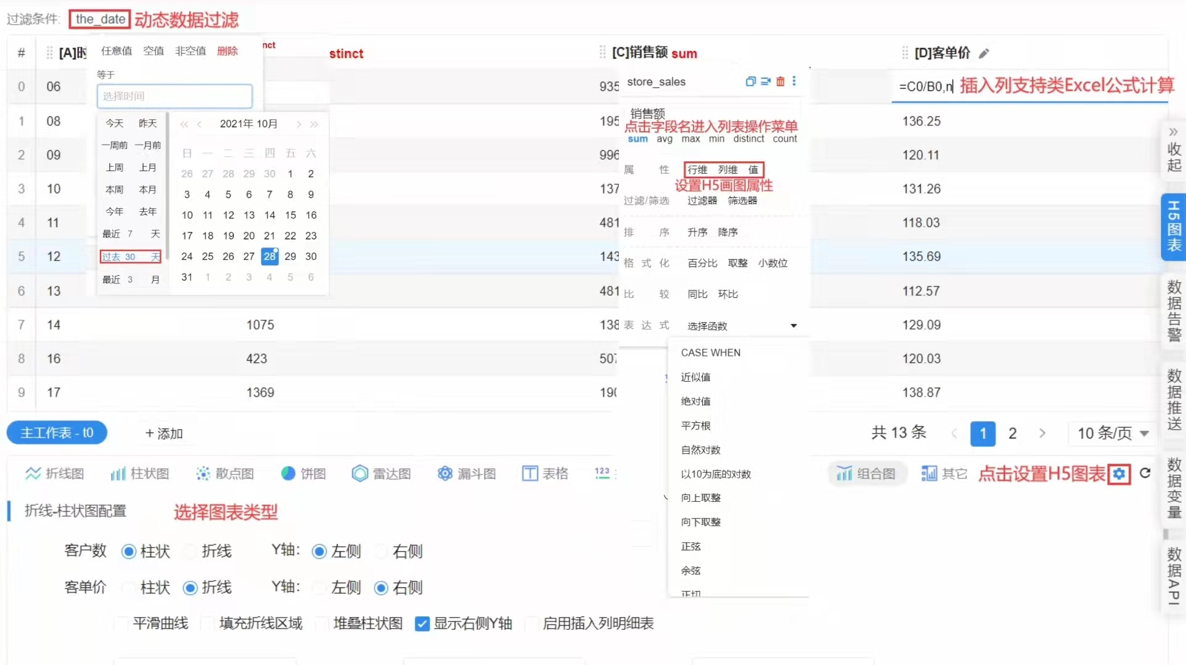Select the 雷达图 radar chart type
Viewport: 1186px width, 665px height.
(381, 474)
